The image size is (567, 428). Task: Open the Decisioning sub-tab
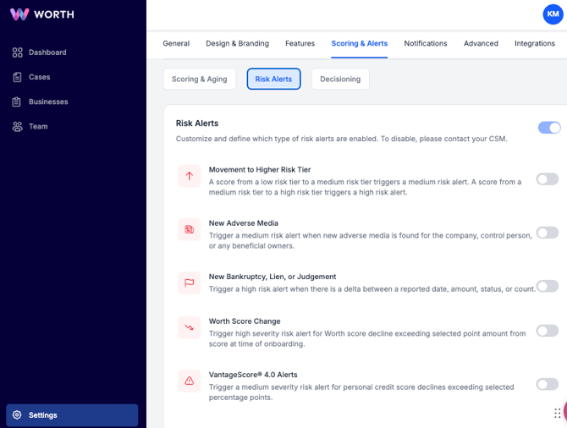tap(340, 79)
